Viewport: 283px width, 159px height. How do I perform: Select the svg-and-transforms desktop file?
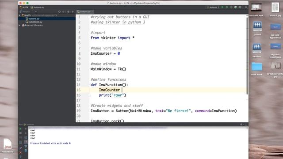[x=275, y=50]
